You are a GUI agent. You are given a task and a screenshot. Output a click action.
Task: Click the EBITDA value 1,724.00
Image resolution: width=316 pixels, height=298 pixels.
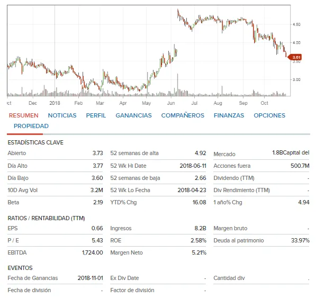pyautogui.click(x=92, y=252)
